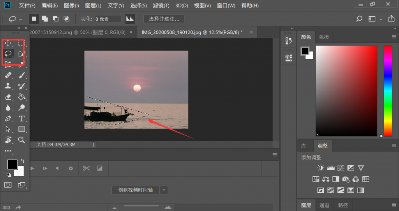Image resolution: width=399 pixels, height=211 pixels.
Task: Add a Brightness/Contrast adjustment
Action: coord(321,168)
